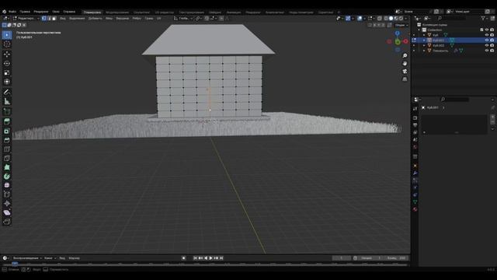Select the Shear tool

coord(7,212)
